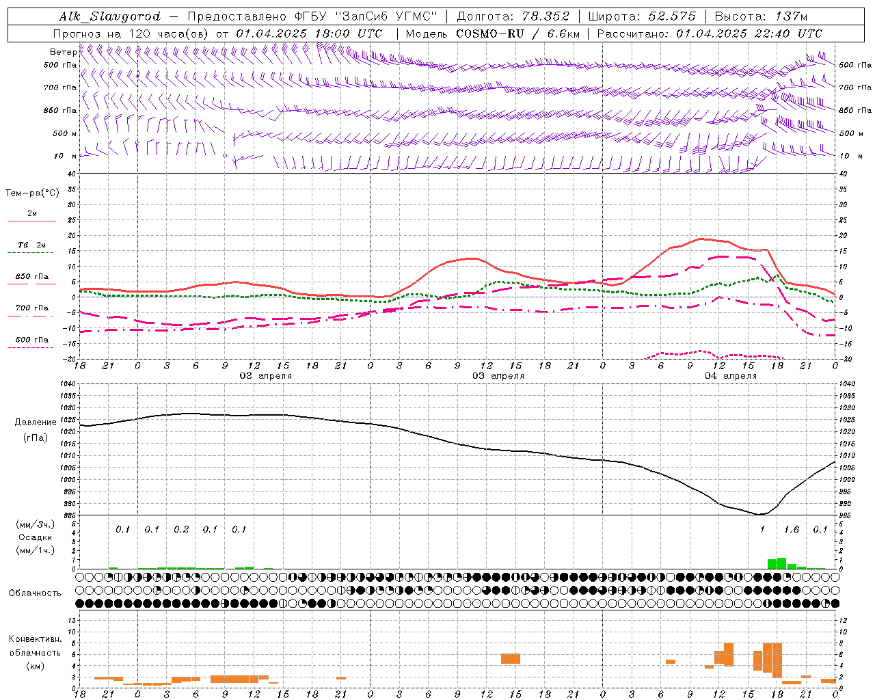Click the pressure curve minimum near 985
This screenshot has height=700, width=875.
(760, 514)
